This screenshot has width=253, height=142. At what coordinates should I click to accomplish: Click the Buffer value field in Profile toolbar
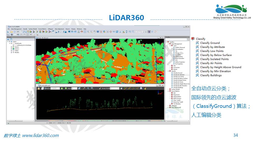pos(55,88)
